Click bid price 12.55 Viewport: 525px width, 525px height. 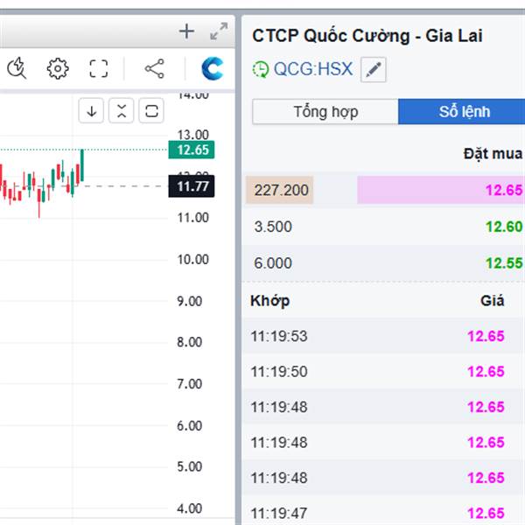coord(504,263)
